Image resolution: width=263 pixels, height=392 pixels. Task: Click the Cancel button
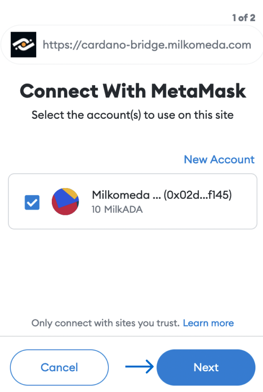[x=59, y=367]
